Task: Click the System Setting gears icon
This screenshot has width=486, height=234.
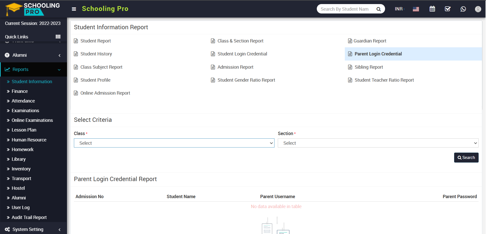Action: (x=7, y=229)
